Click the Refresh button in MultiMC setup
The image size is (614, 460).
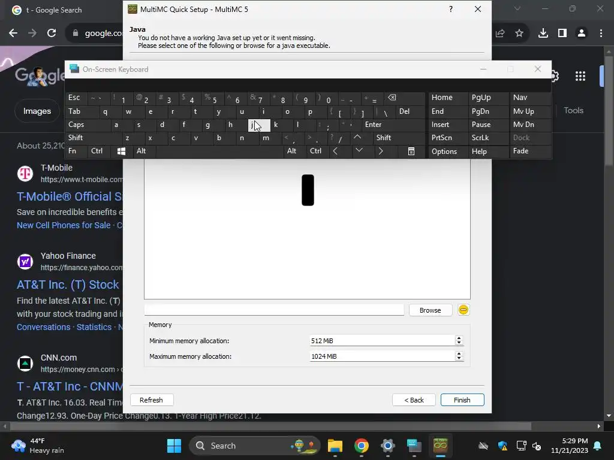151,400
